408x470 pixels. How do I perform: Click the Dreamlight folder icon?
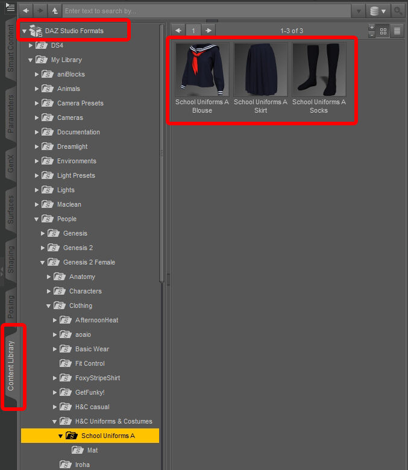[x=48, y=146]
